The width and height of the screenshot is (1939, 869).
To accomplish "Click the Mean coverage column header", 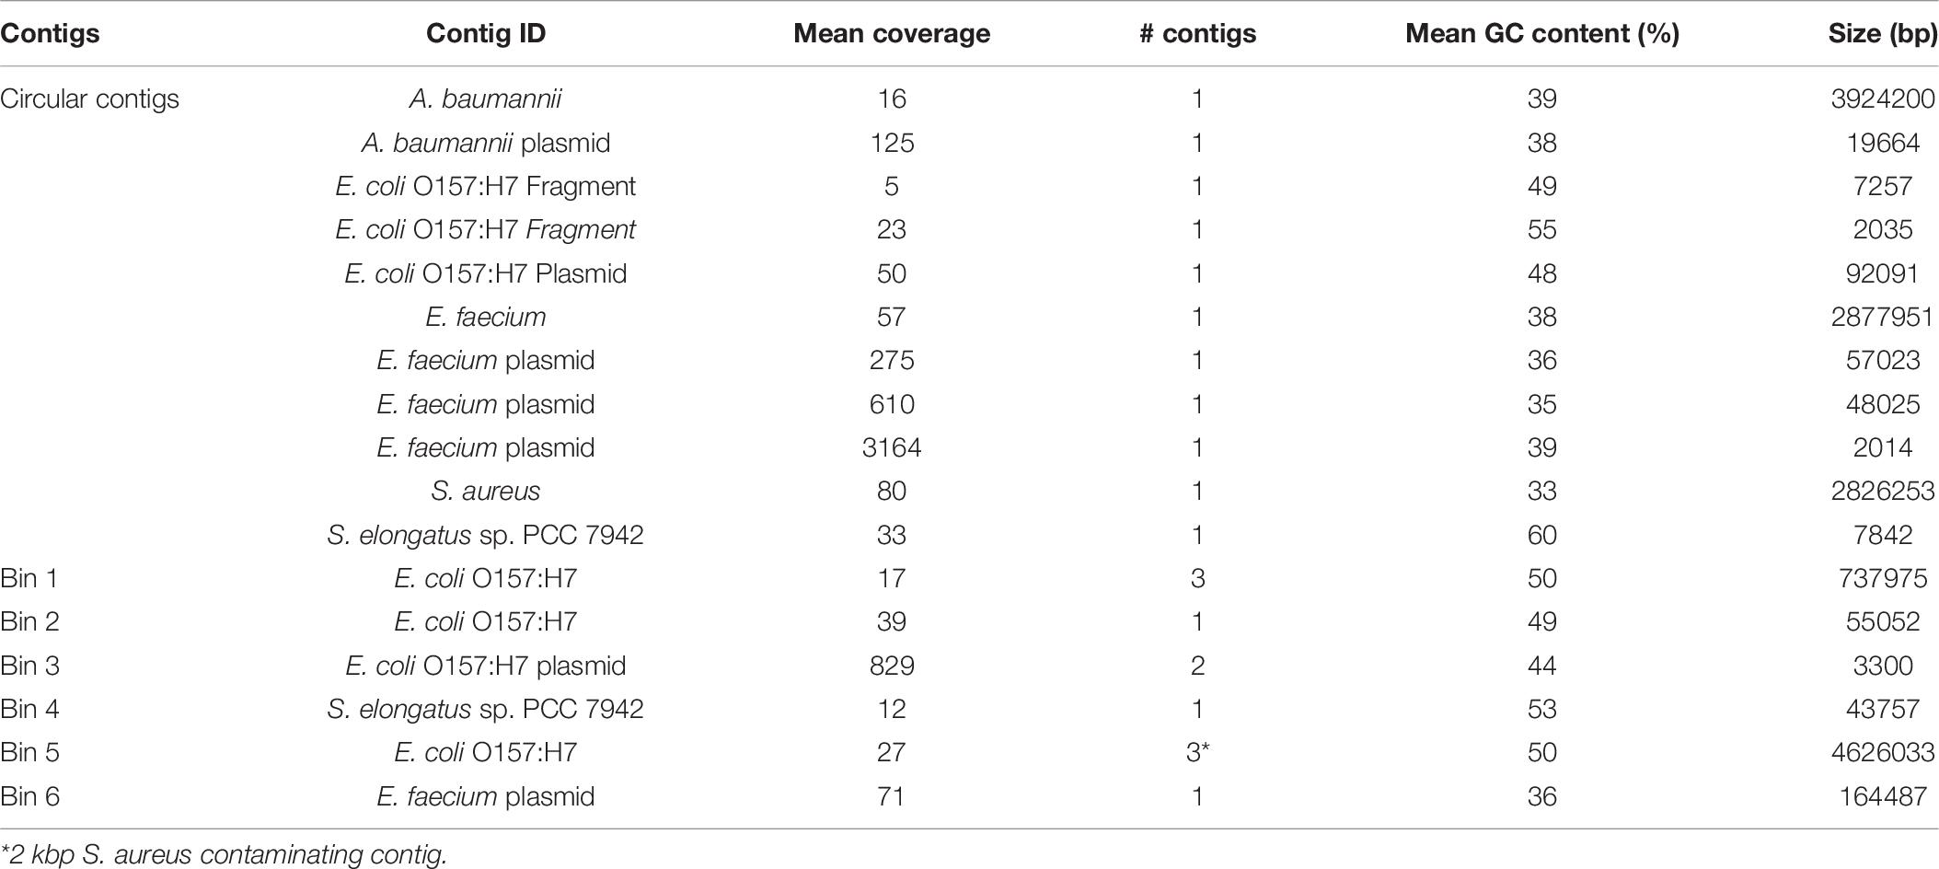I will (x=892, y=33).
